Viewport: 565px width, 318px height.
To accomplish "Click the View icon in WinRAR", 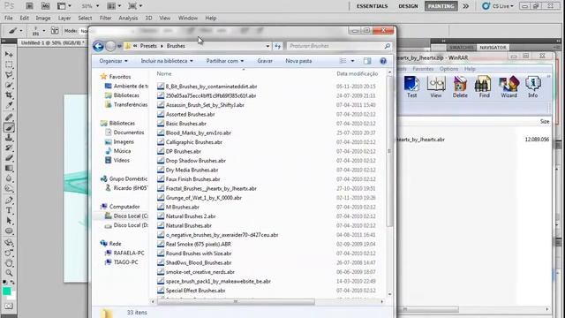I will (435, 87).
